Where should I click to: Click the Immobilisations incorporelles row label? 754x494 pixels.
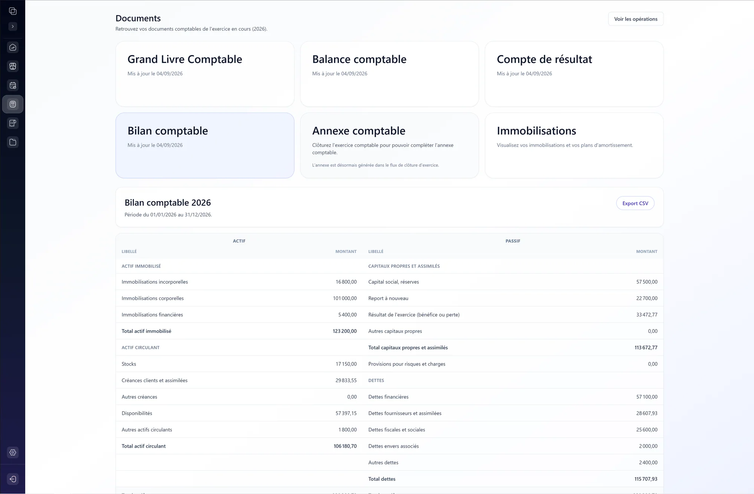click(x=155, y=282)
